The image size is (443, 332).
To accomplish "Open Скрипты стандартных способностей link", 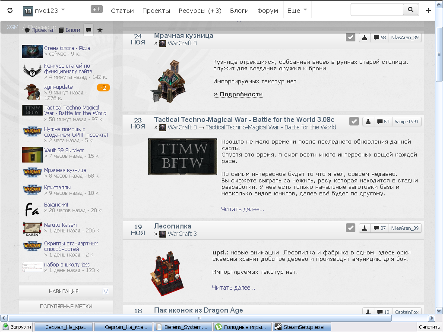I will click(x=71, y=246).
